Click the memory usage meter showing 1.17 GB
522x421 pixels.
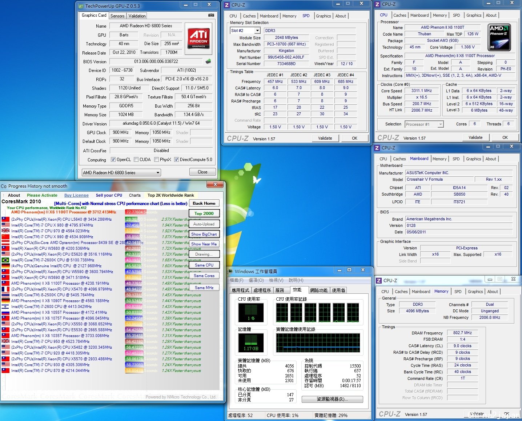point(251,343)
